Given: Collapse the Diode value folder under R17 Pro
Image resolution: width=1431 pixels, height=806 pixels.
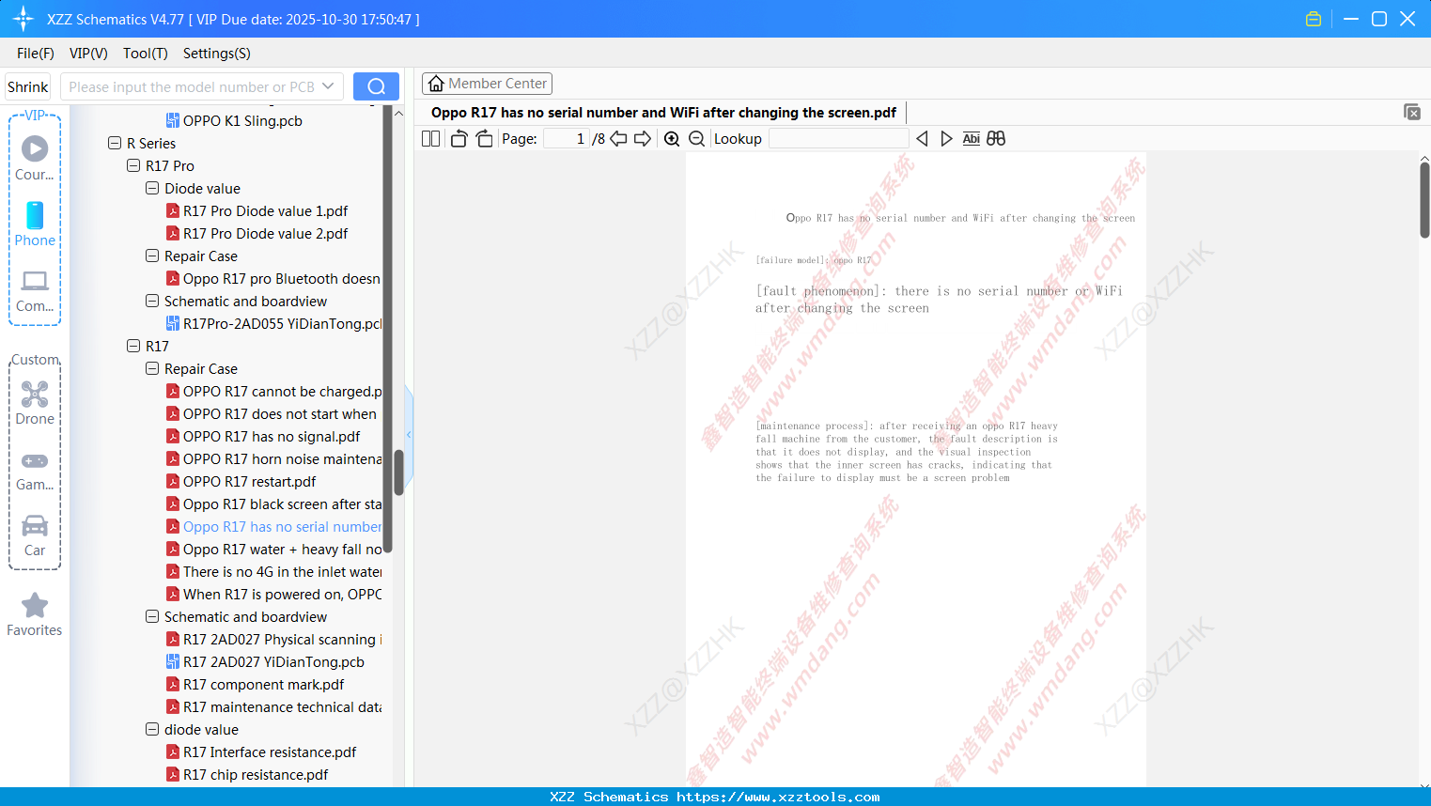Looking at the screenshot, I should click(152, 189).
